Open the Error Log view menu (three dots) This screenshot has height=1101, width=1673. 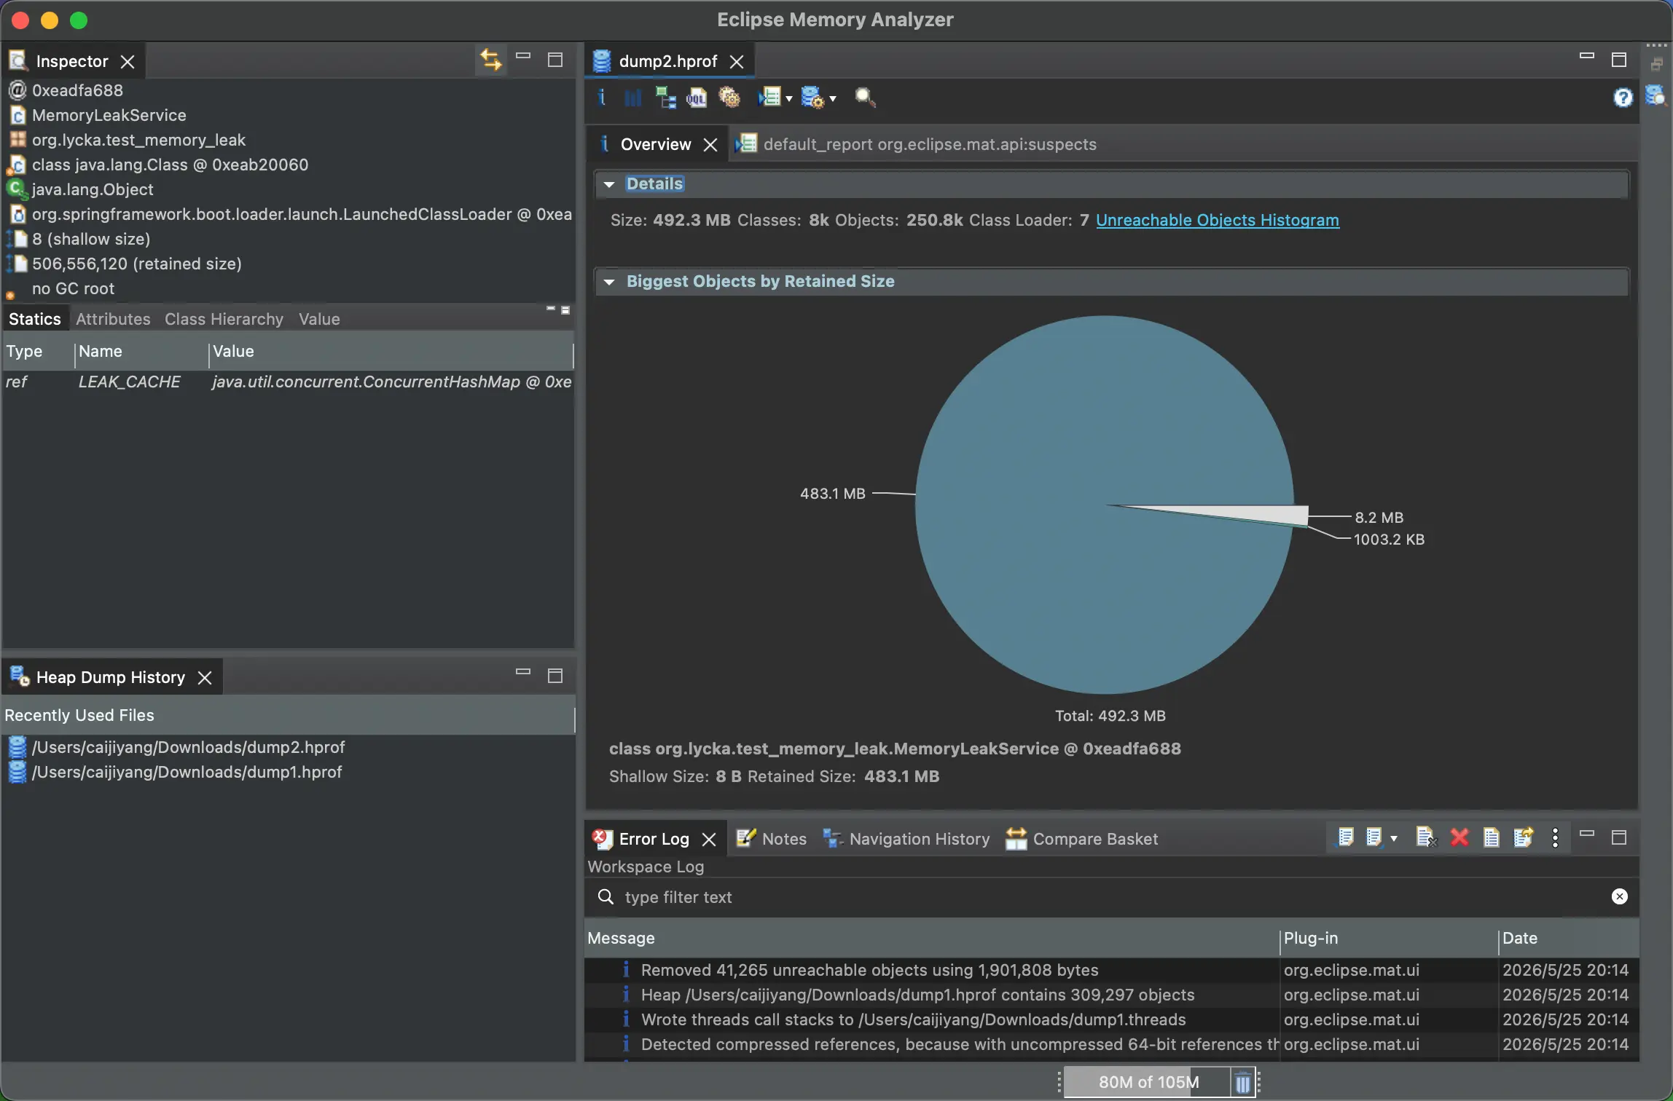(x=1556, y=838)
